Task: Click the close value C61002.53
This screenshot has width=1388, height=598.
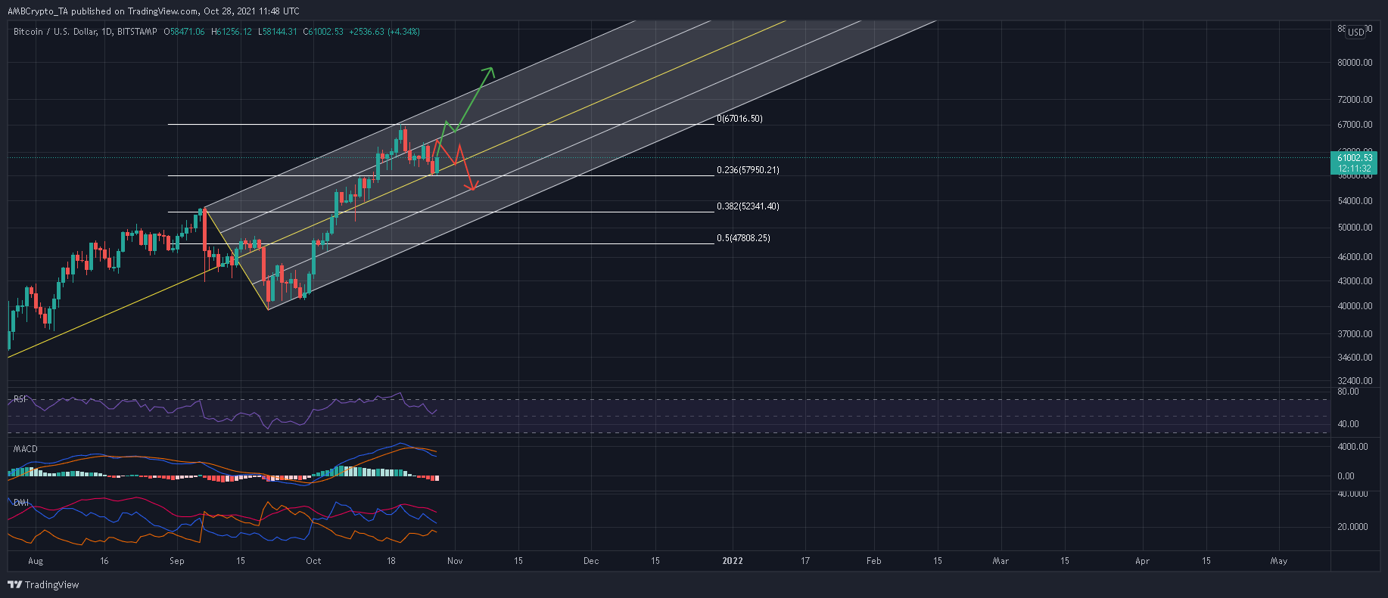Action: (x=323, y=32)
